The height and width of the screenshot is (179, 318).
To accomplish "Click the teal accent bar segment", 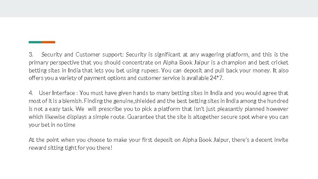I will pyautogui.click(x=35, y=42).
